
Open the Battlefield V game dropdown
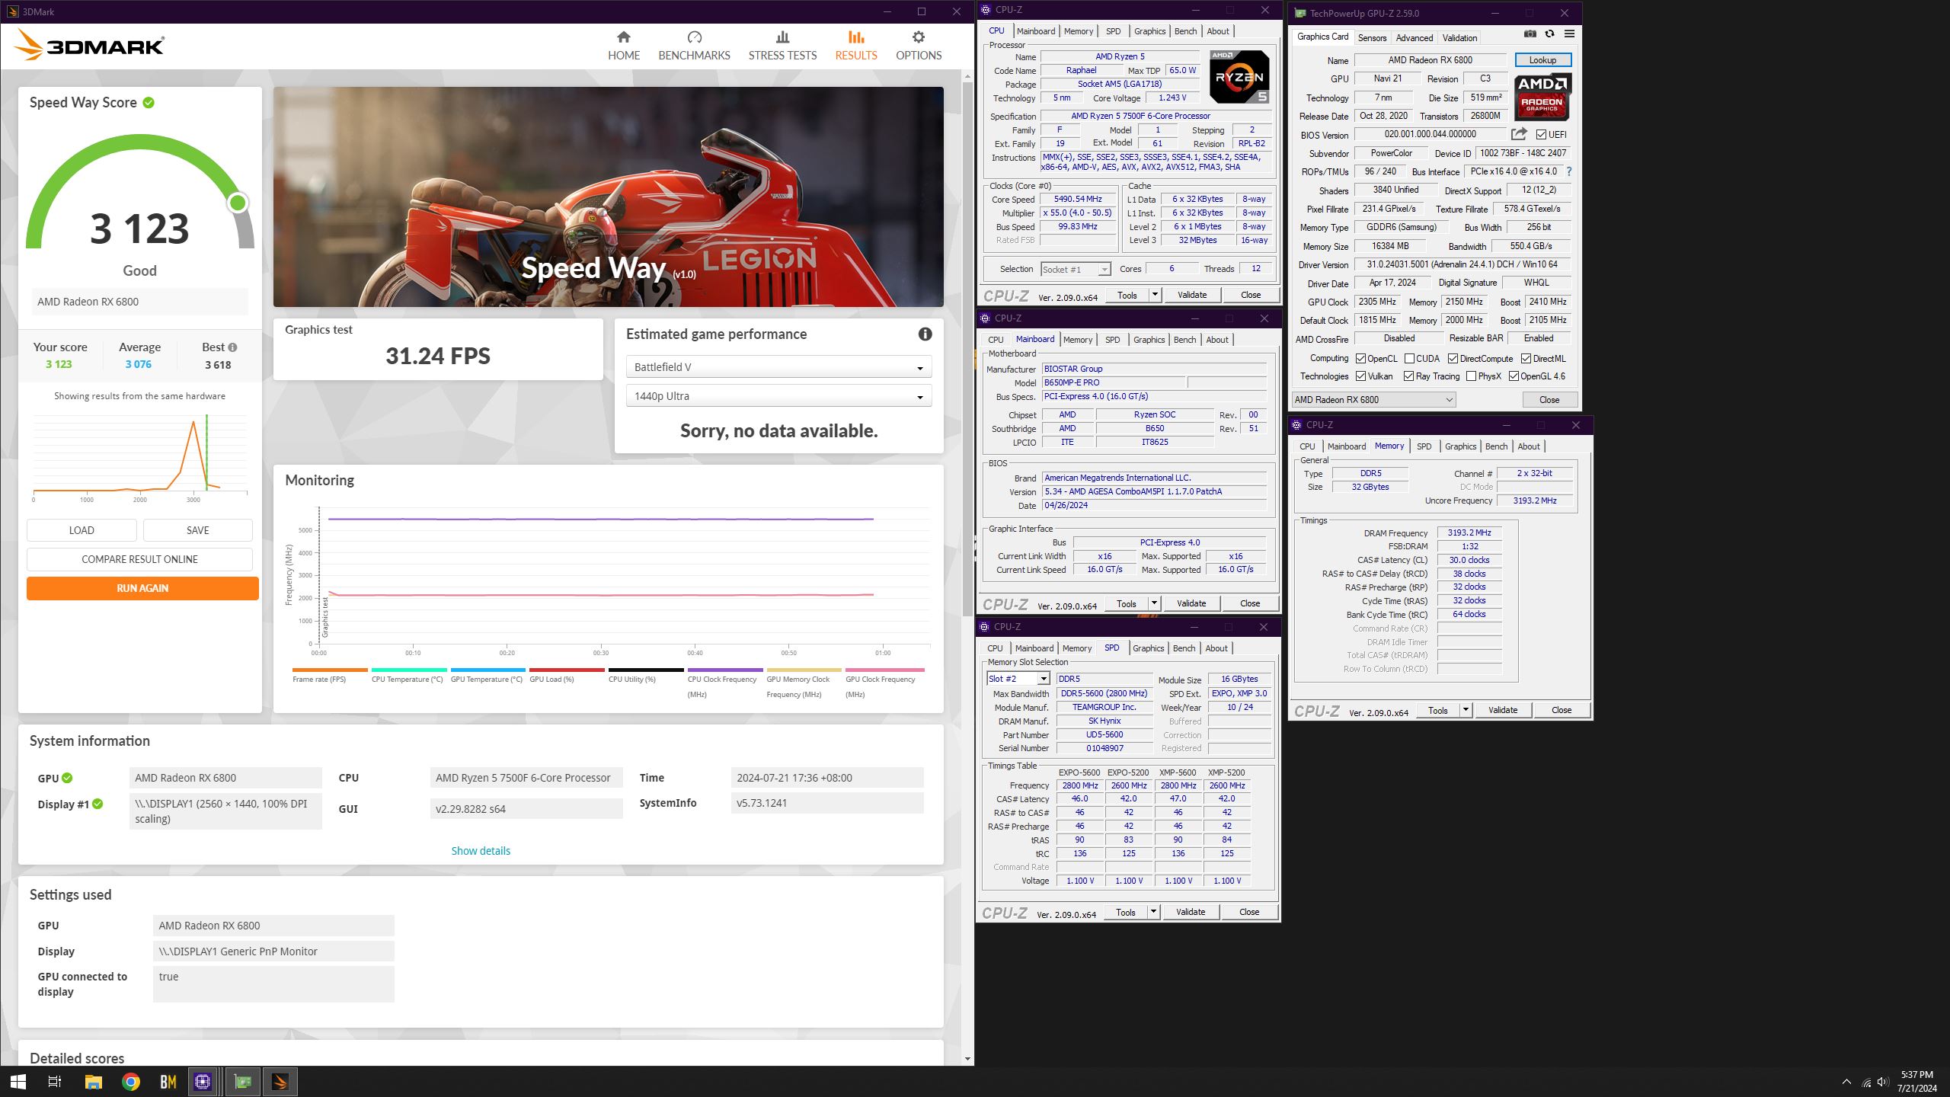pyautogui.click(x=778, y=367)
